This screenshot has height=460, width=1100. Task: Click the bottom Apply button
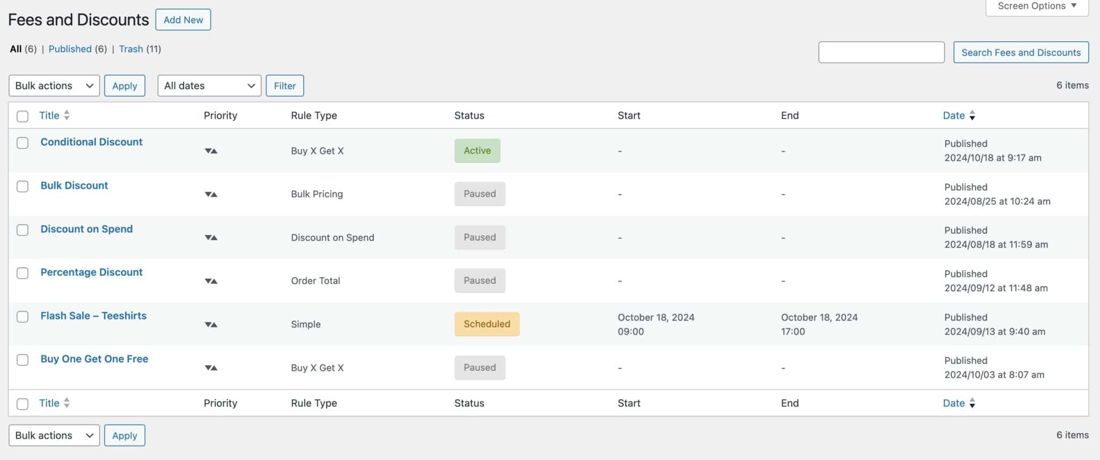pyautogui.click(x=125, y=435)
